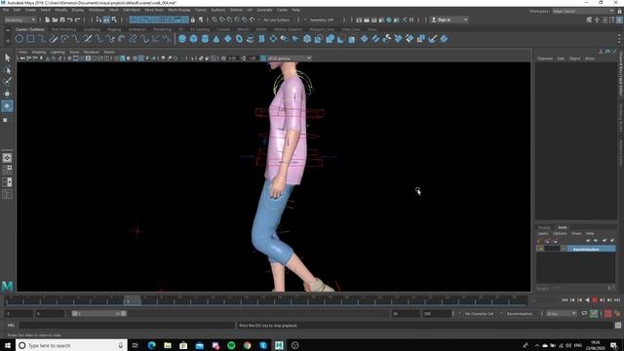624x351 pixels.
Task: Toggle select by component type mode
Action: [x=114, y=19]
